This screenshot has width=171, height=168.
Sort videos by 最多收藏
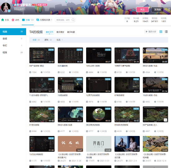coord(71,32)
